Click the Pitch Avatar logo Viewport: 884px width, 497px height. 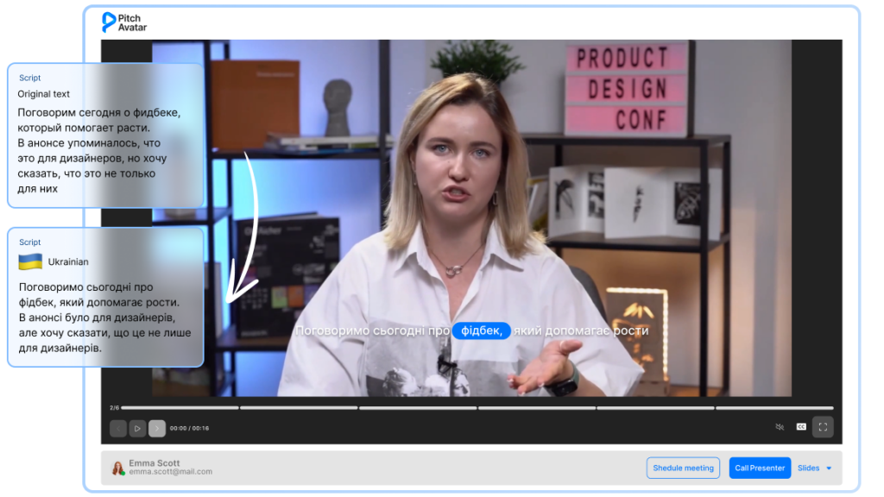point(124,22)
